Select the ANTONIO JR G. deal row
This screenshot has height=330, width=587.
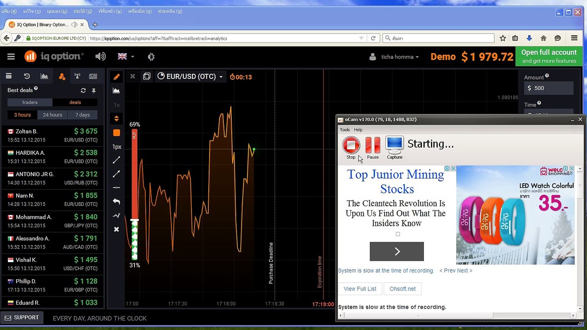tap(52, 178)
